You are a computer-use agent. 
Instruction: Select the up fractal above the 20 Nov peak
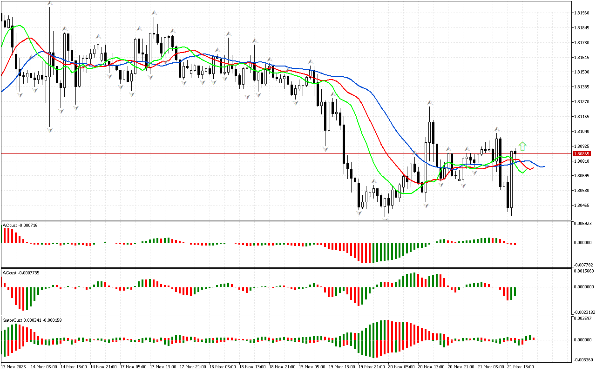pos(431,102)
